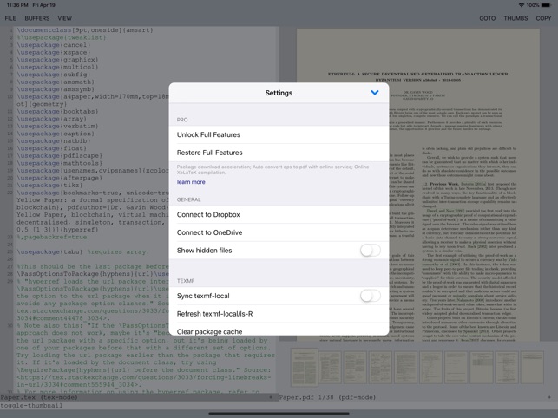Tap Refresh texmf-local/ls-R
The height and width of the screenshot is (418, 558).
click(x=214, y=314)
